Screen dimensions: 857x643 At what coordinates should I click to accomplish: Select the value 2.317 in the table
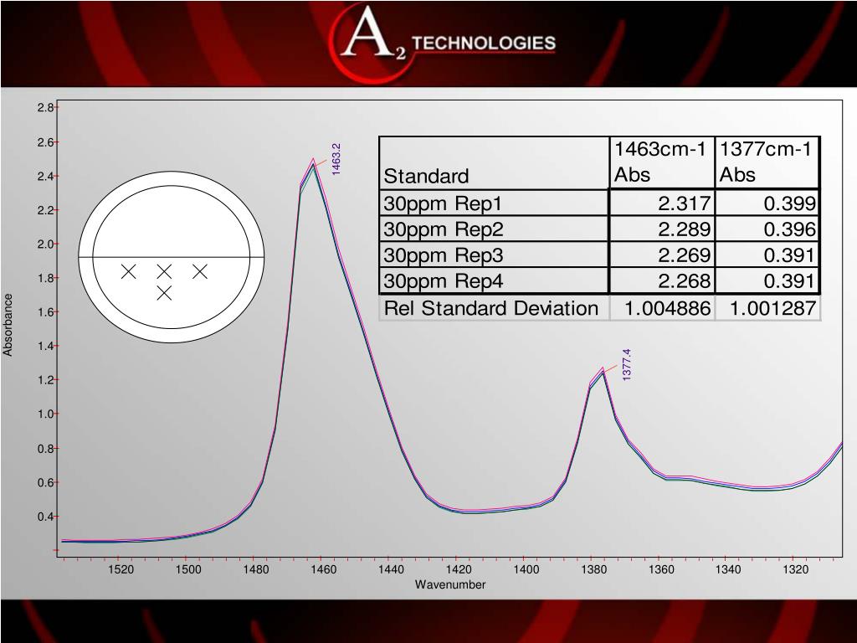[x=685, y=204]
